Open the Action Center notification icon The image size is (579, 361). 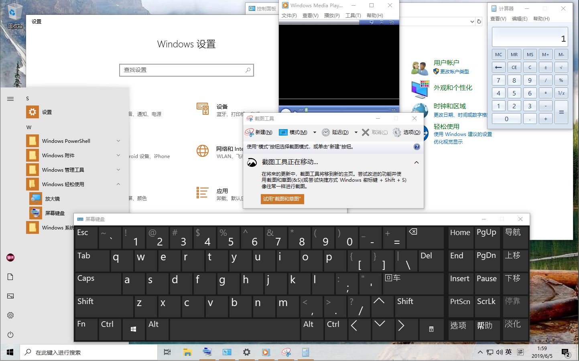tap(566, 353)
